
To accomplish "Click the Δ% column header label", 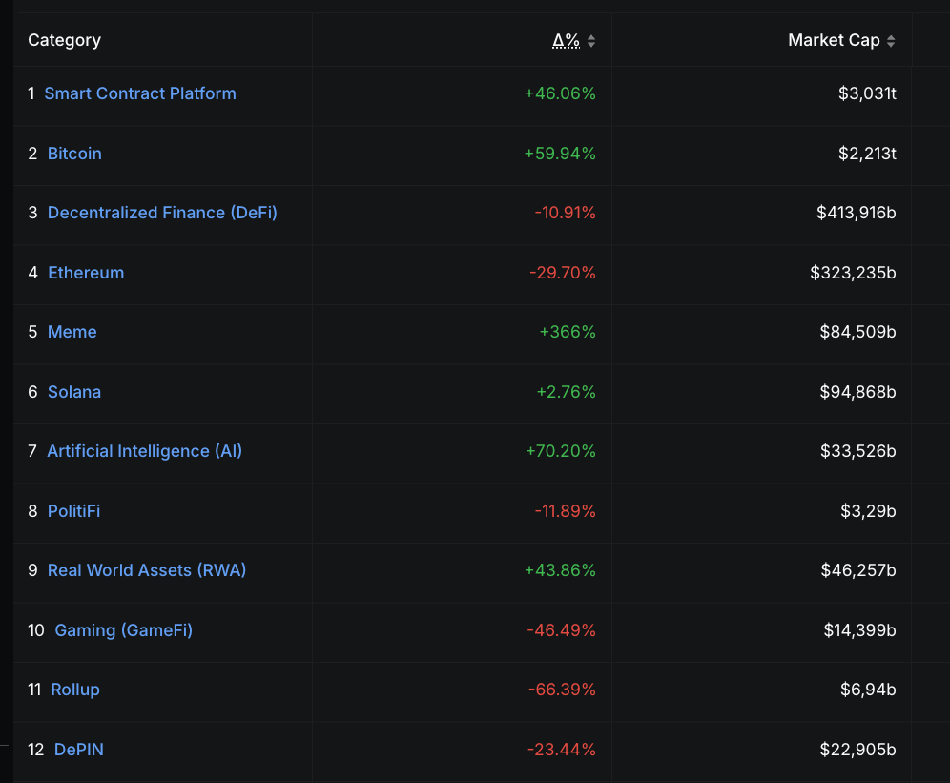I will click(566, 41).
